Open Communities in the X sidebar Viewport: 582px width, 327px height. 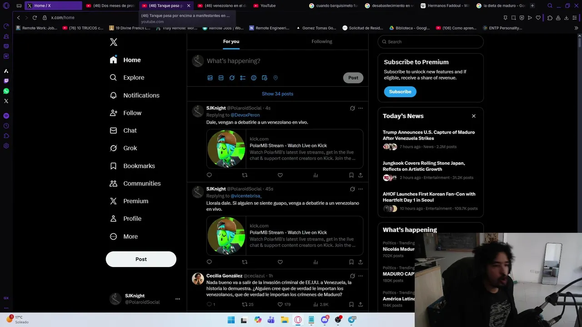click(135, 183)
